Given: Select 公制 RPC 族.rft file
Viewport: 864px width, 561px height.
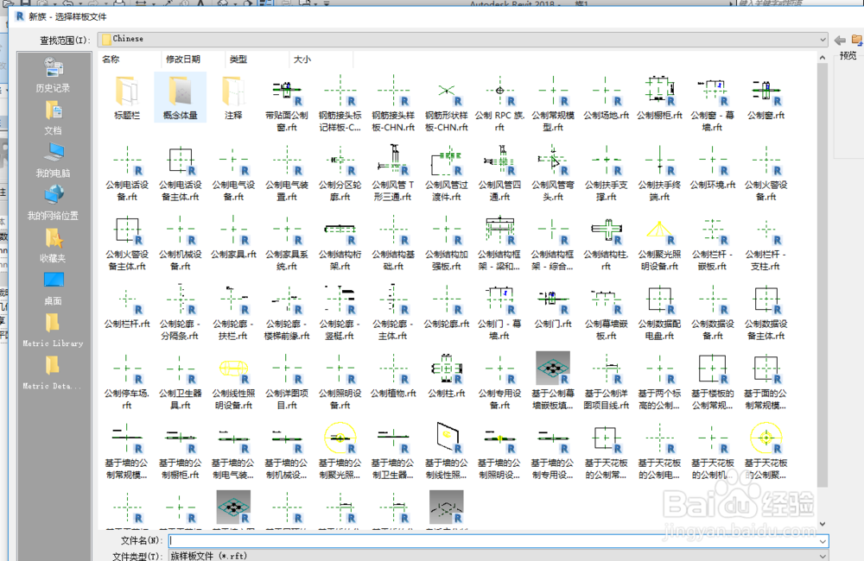Looking at the screenshot, I should coord(499,104).
